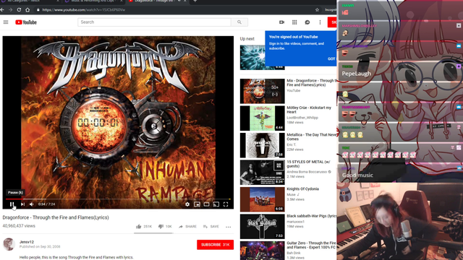Dislike the video with thumbs down
This screenshot has height=260, width=463.
pos(165,226)
